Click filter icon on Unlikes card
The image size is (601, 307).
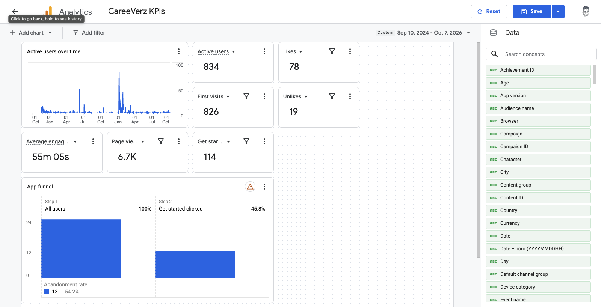click(x=332, y=96)
